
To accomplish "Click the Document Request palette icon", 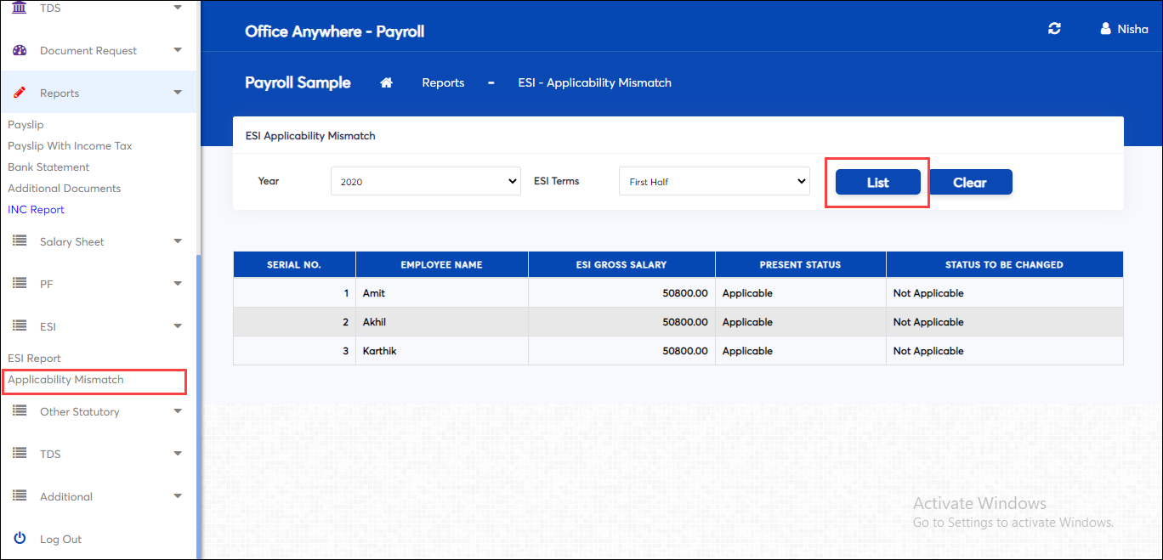I will (20, 50).
